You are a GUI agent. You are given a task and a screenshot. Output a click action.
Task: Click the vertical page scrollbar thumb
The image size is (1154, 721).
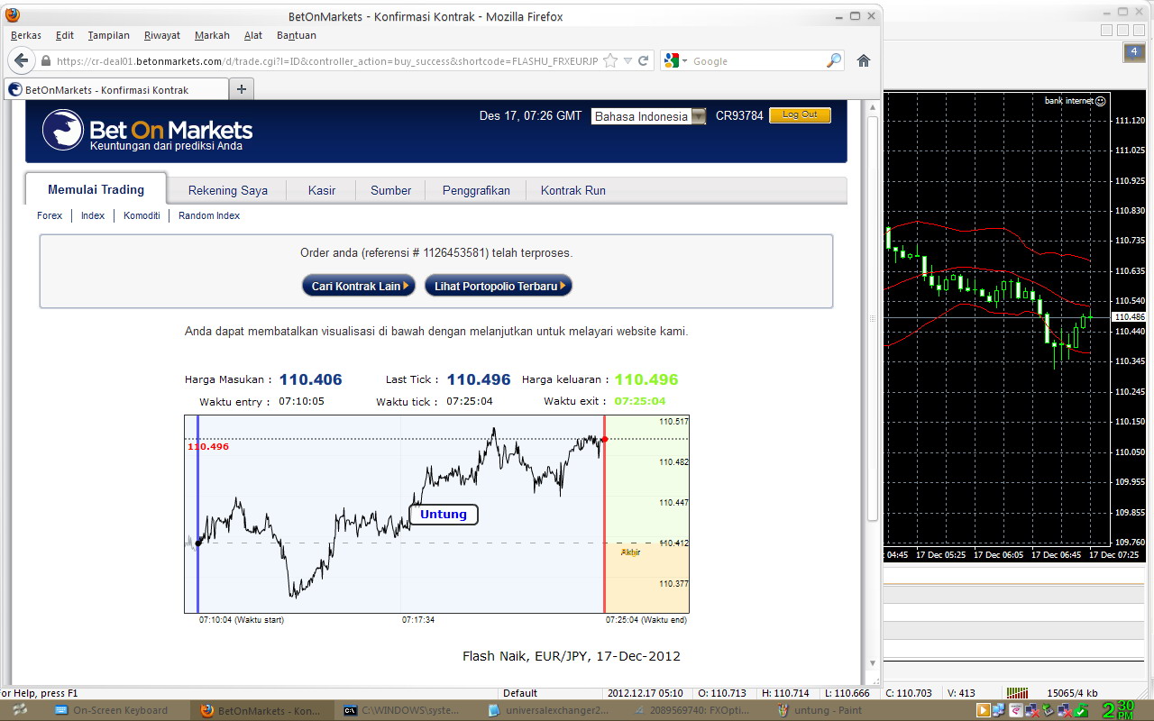coord(872,318)
